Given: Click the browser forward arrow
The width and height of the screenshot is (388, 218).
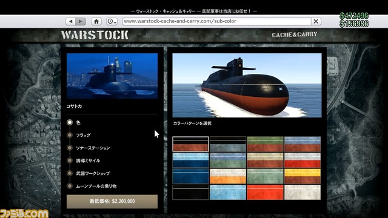Looking at the screenshot, I should click(x=81, y=22).
